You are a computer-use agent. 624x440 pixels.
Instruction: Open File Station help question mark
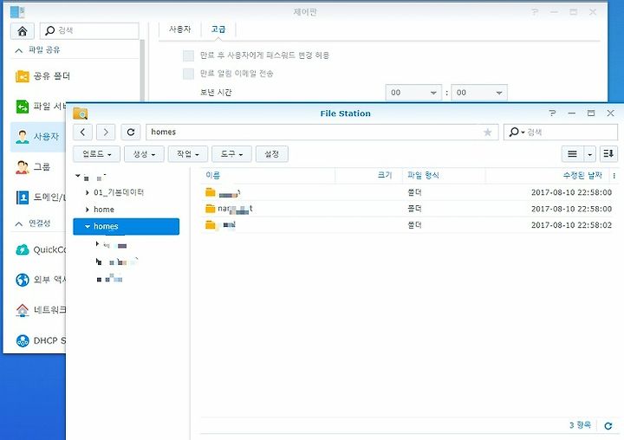(x=552, y=113)
